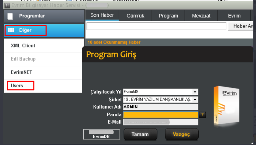Click the Kullanıcı Adı field

point(160,107)
